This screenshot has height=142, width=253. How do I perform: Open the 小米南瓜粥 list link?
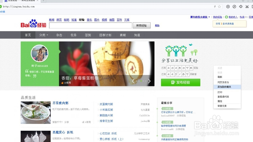tap(106, 110)
